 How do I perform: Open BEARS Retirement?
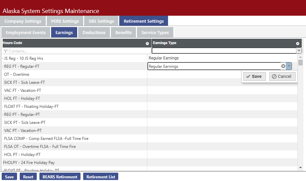60,177
